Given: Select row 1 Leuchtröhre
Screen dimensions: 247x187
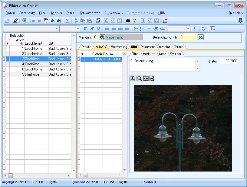Looking at the screenshot, I should click(x=38, y=49).
